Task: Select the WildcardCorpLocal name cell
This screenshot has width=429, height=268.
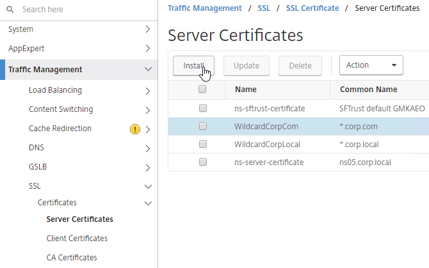Action: (x=267, y=145)
